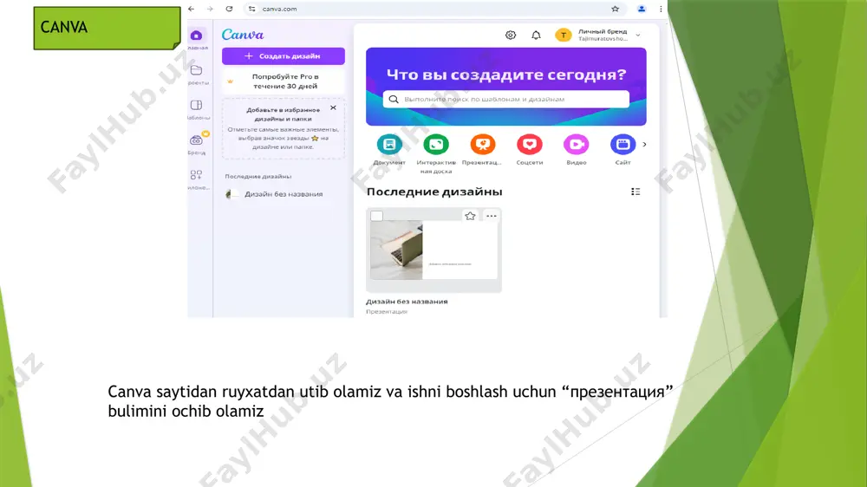867x487 pixels.
Task: Select the Соцсети design type icon
Action: (529, 144)
